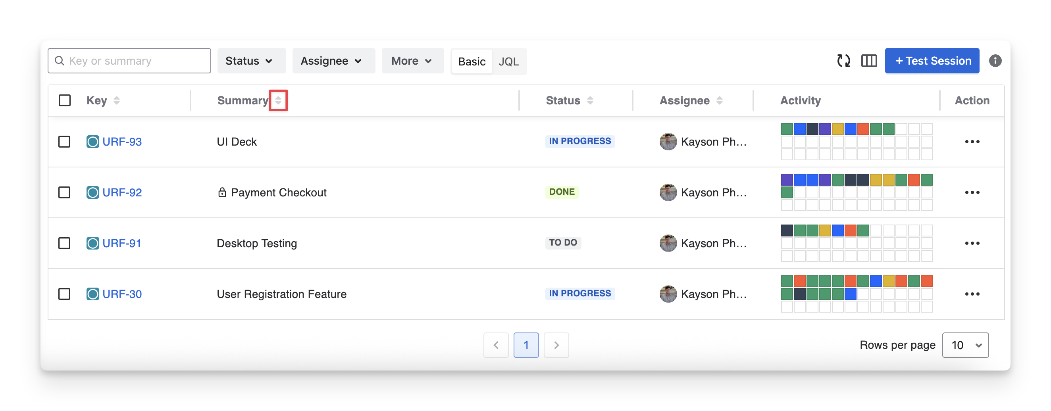Focus the Key or summary search field
The height and width of the screenshot is (411, 1051).
[135, 61]
